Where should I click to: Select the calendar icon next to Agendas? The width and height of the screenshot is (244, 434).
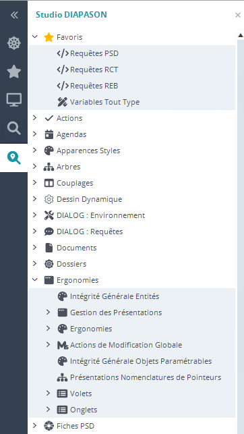49,134
